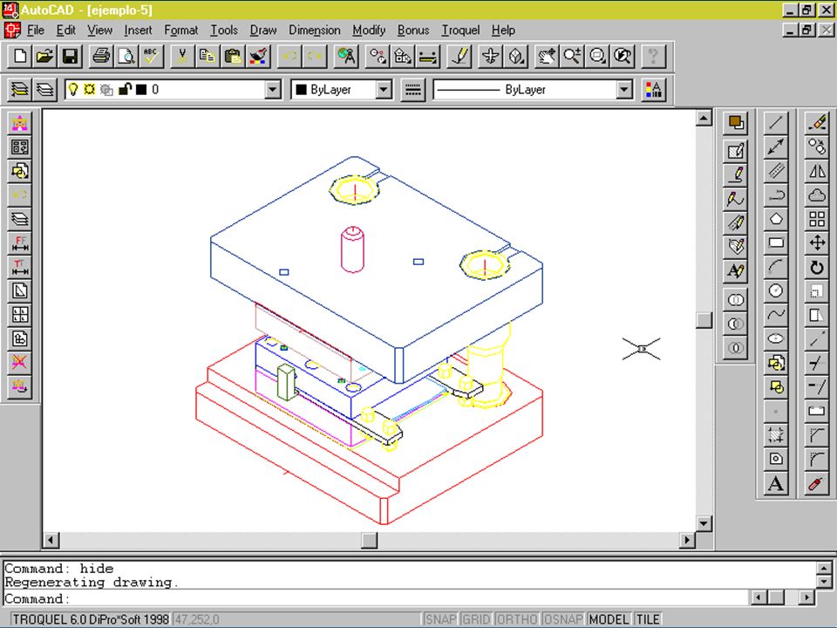Select the Erase tool in Modify toolbar
Viewport: 837px width, 628px height.
817,123
